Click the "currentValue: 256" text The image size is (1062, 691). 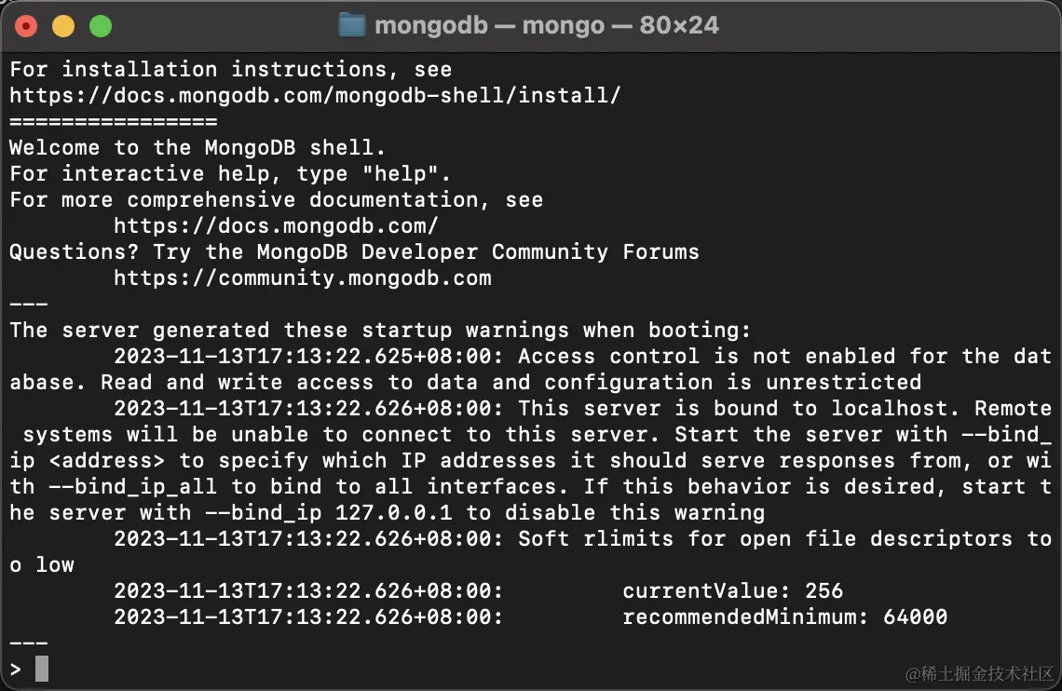(732, 590)
